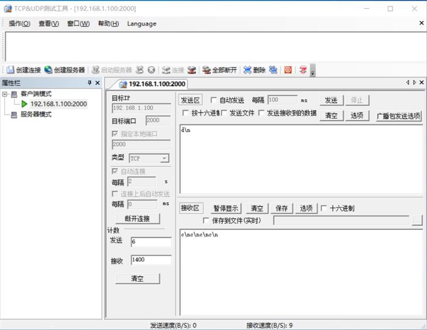Toggle the 发送接收到的数据 checkbox

[x=261, y=113]
